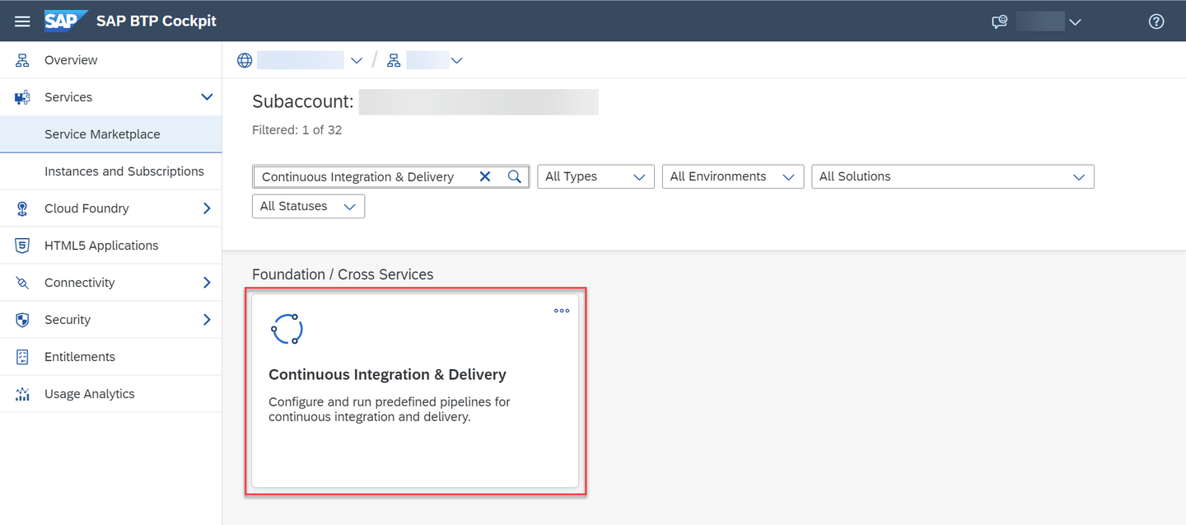Open the subaccount breadcrumb dropdown

[x=456, y=60]
